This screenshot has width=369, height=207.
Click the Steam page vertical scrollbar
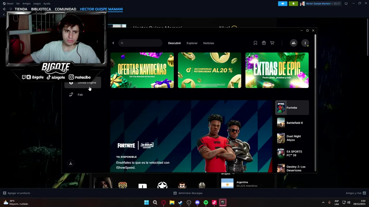point(367,37)
